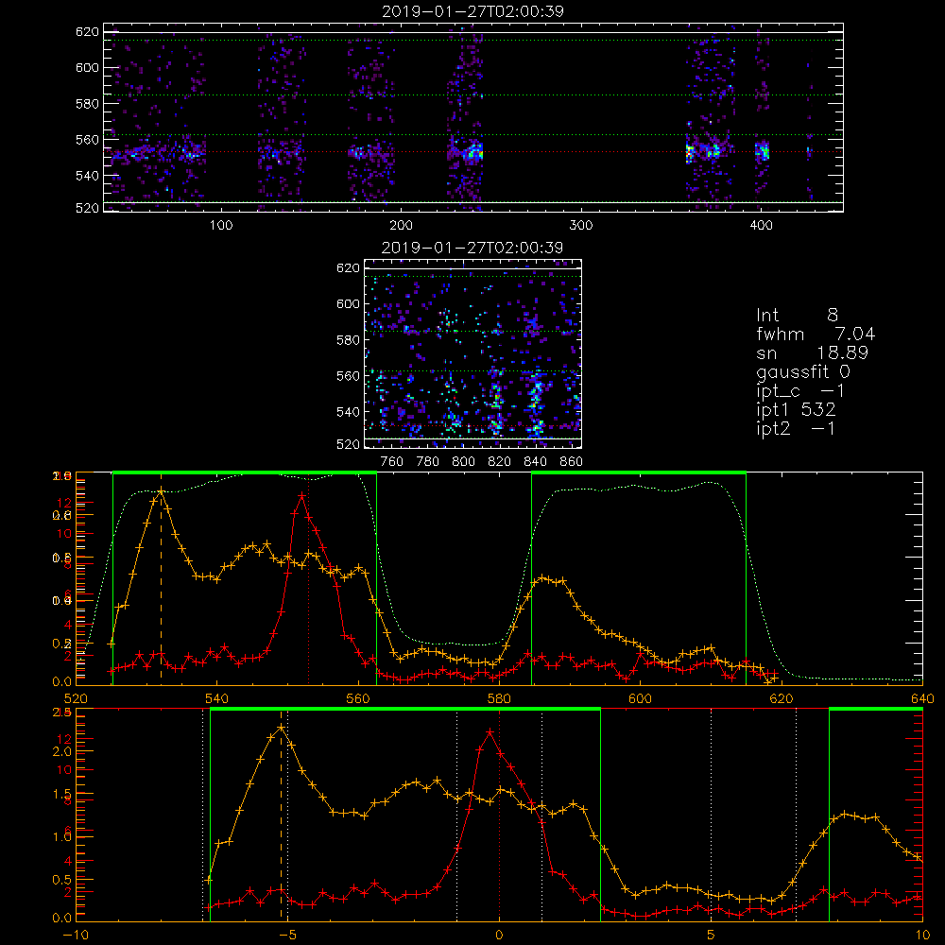Screen dimensions: 945x945
Task: Click the x-axis label 640 in upper profile plot
Action: pos(922,698)
